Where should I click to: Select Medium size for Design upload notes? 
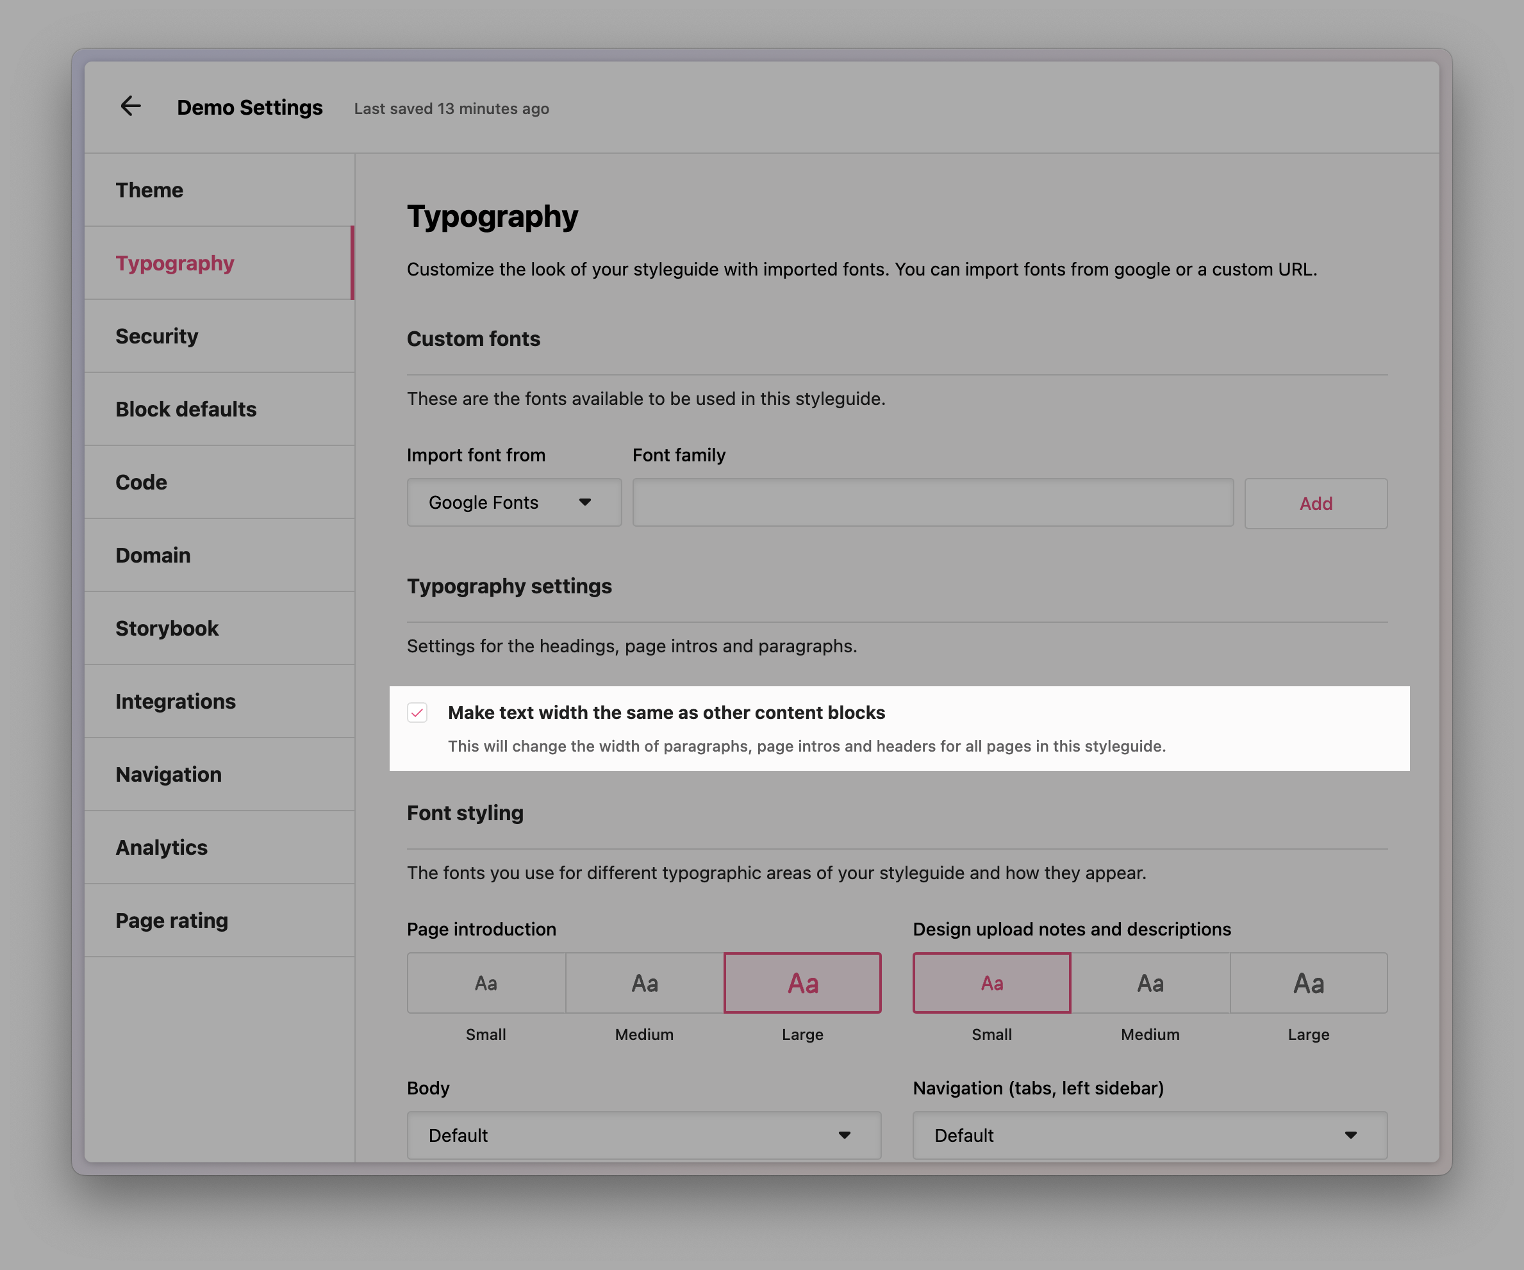[x=1150, y=984]
